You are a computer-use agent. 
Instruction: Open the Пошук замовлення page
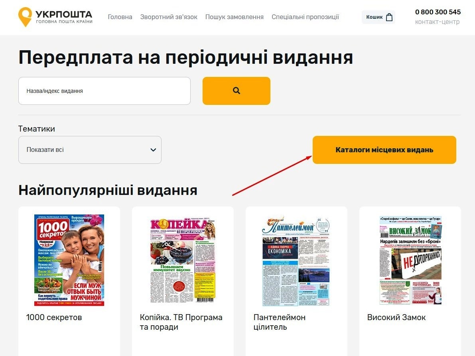pos(235,17)
